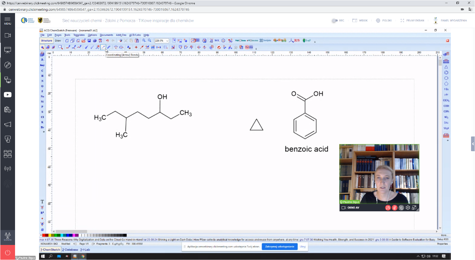This screenshot has height=260, width=475.
Task: Click the zoom-in magnifier icon
Action: (x=144, y=40)
